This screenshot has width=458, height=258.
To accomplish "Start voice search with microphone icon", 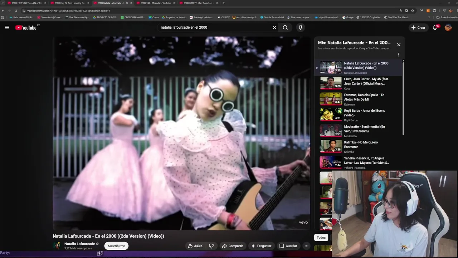I will [301, 28].
